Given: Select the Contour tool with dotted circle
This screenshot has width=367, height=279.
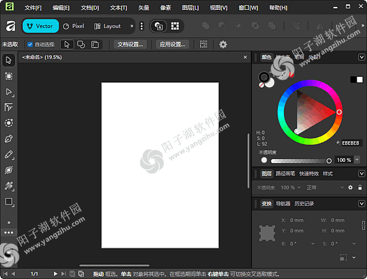Looking at the screenshot, I should (x=9, y=123).
